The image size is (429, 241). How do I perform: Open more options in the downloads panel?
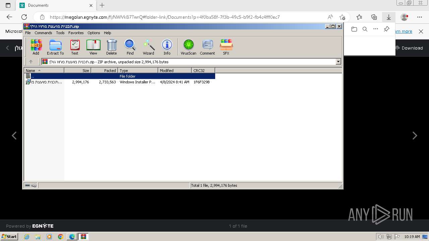click(x=376, y=29)
